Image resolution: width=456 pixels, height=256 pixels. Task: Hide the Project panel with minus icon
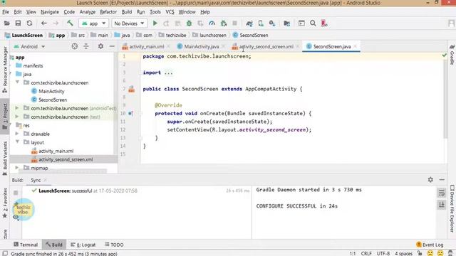[x=112, y=46]
